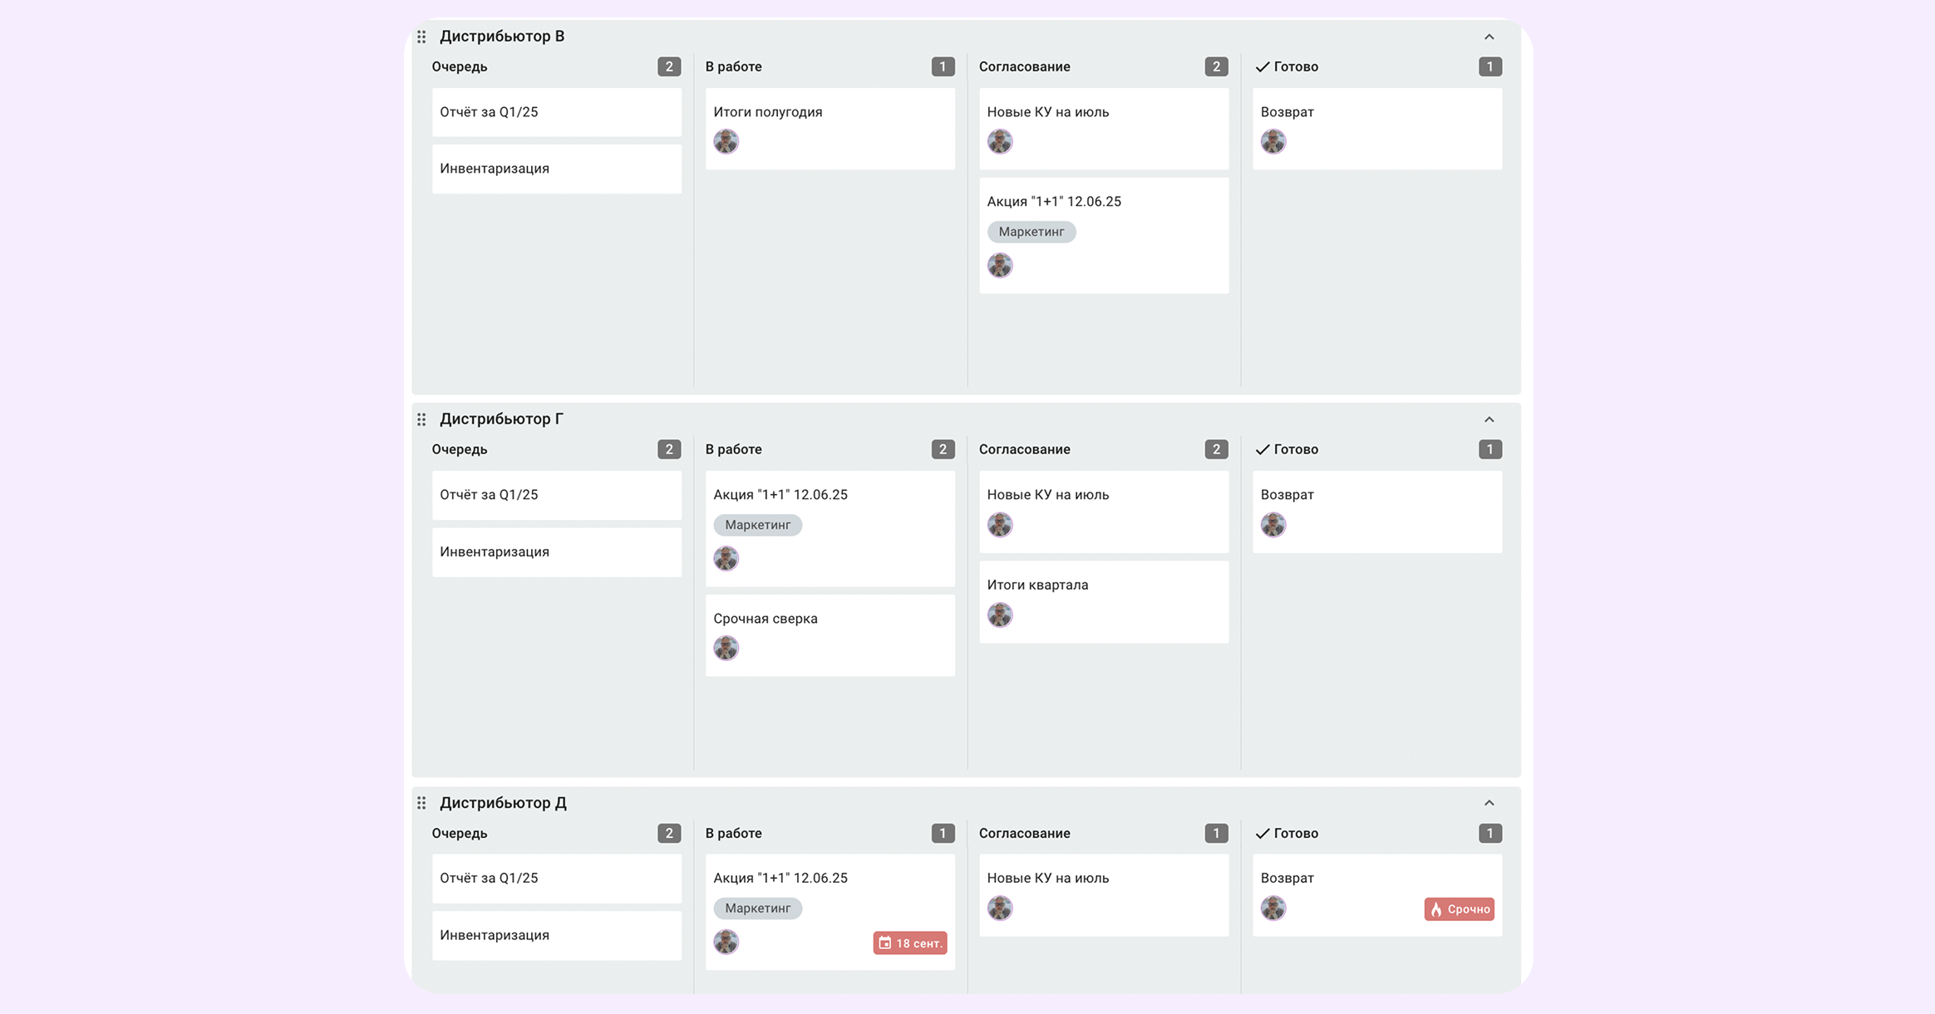Click Маркетинг tag in Дистрибьютор Г section
The image size is (1935, 1014).
757,525
